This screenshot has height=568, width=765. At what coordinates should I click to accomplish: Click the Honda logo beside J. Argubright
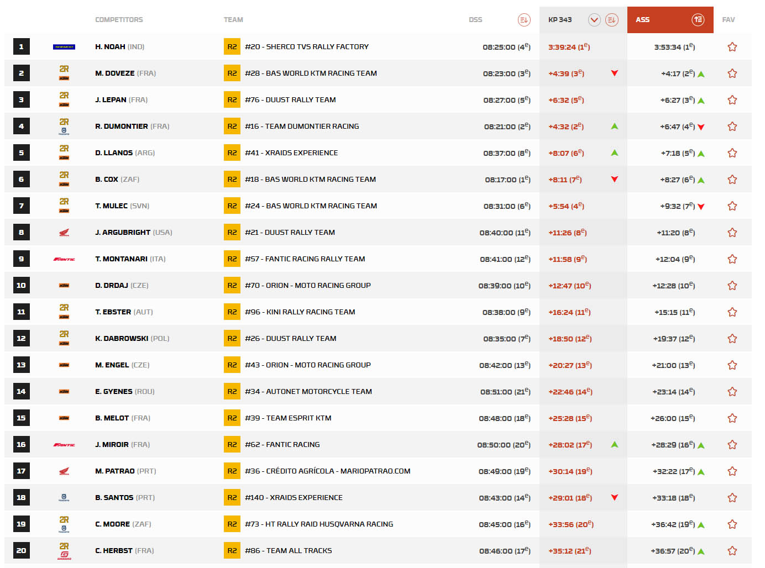[64, 233]
